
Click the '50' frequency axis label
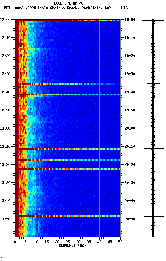(x=121, y=242)
